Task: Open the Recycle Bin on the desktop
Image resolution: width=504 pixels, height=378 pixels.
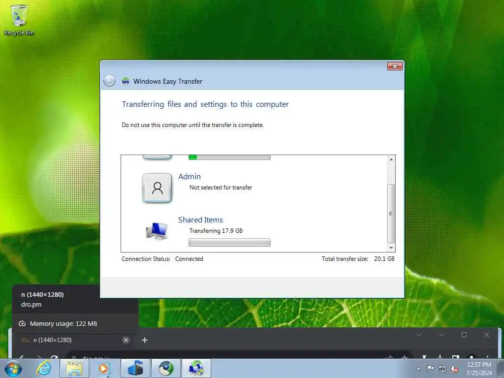Action: click(x=19, y=20)
